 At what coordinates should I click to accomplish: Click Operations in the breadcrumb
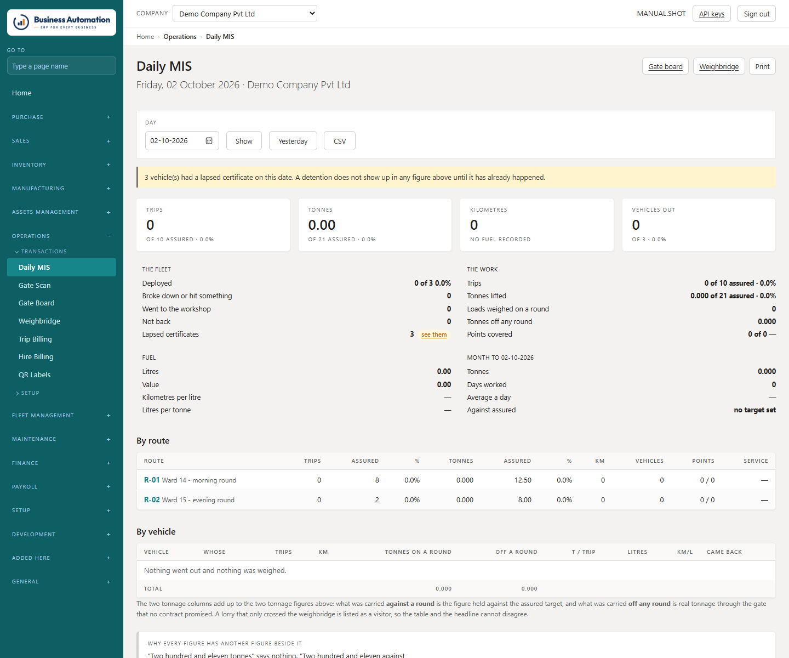coord(180,37)
